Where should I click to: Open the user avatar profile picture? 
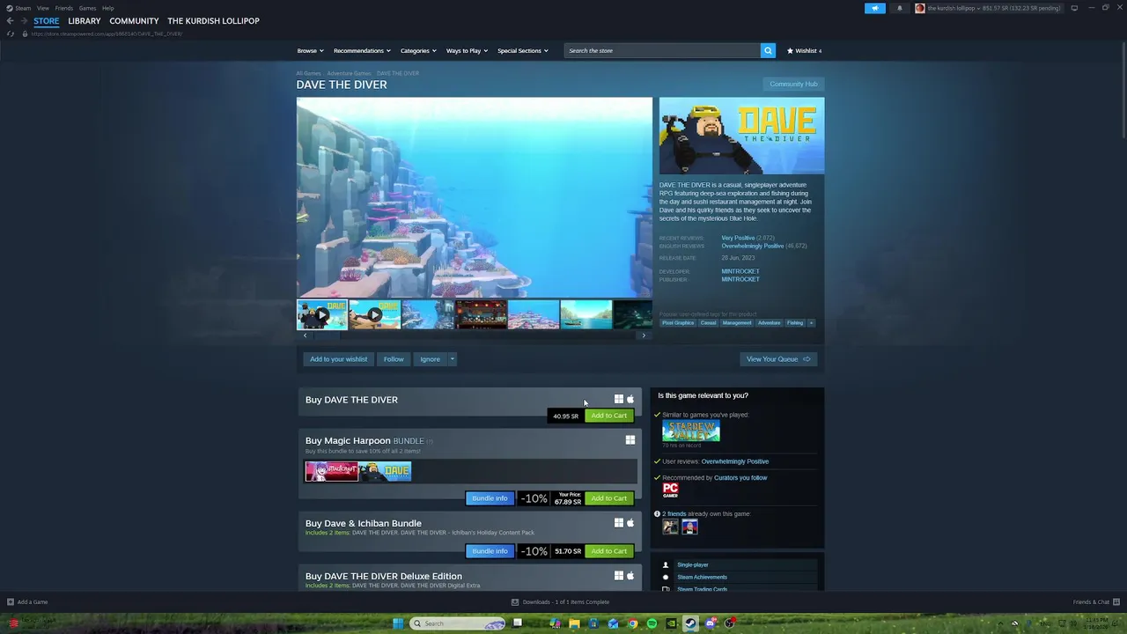pyautogui.click(x=920, y=8)
